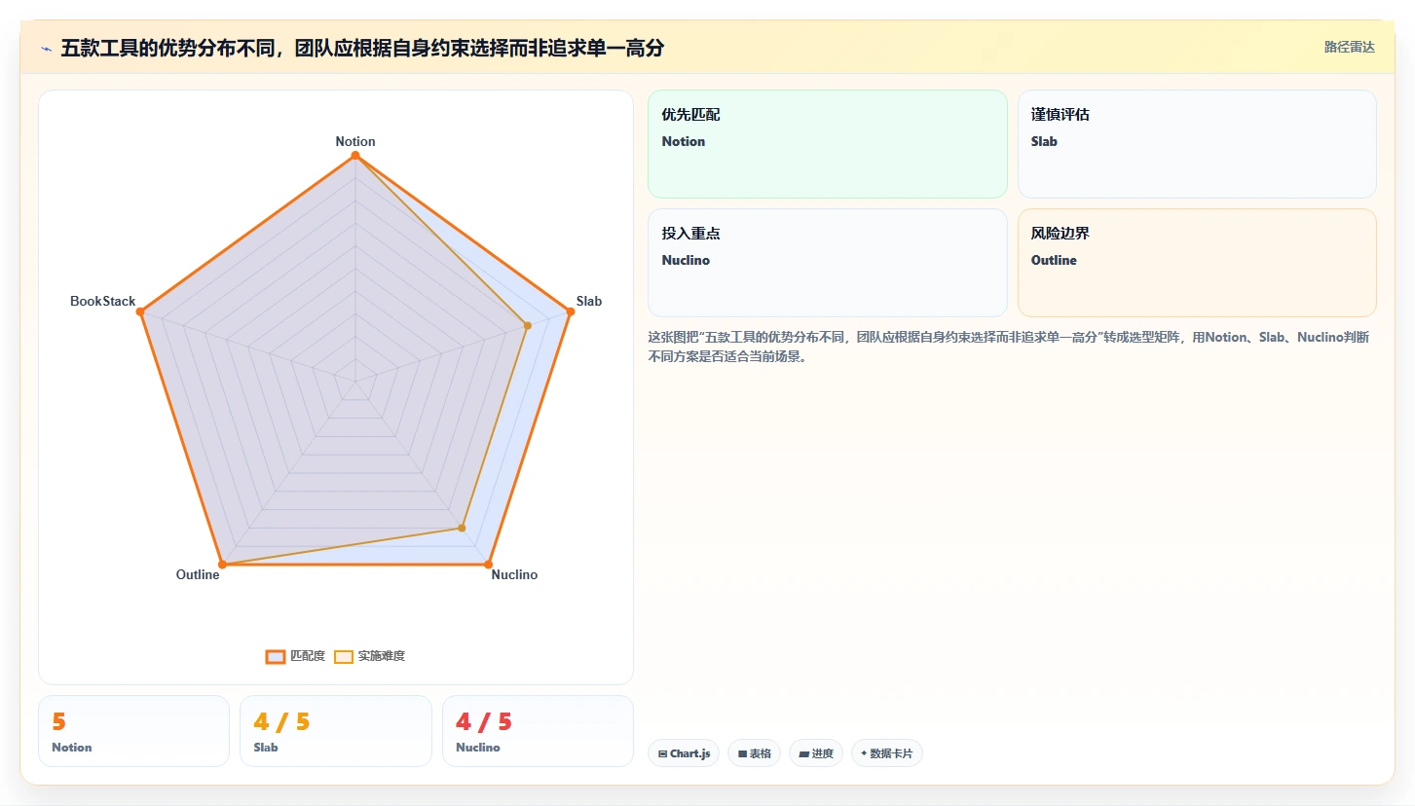Click the orange data point at the Outline vertex
The height and width of the screenshot is (806, 1415).
tap(222, 564)
